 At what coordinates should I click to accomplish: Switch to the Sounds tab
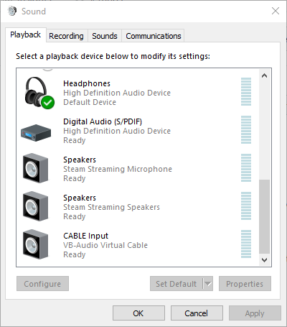click(x=105, y=36)
